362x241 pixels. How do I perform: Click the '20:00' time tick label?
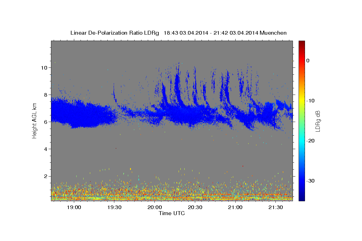click(155, 207)
